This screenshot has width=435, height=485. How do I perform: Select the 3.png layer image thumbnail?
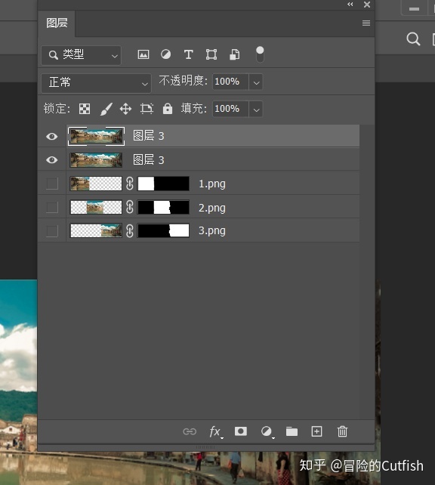(x=96, y=230)
